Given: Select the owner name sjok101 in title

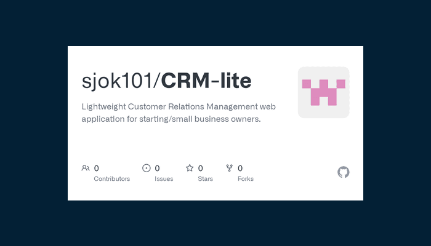Looking at the screenshot, I should [116, 81].
